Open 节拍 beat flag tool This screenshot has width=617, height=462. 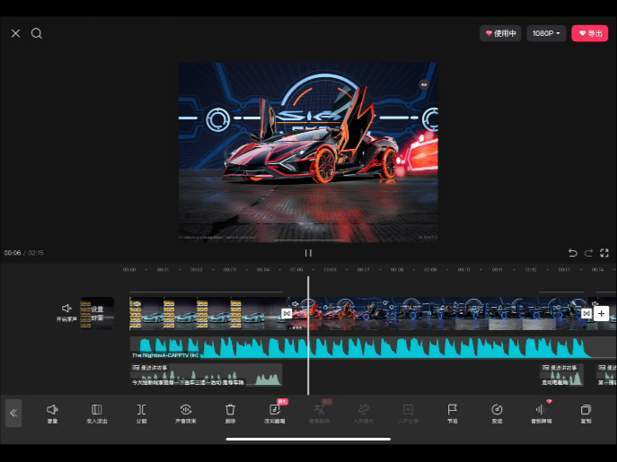[x=453, y=414]
